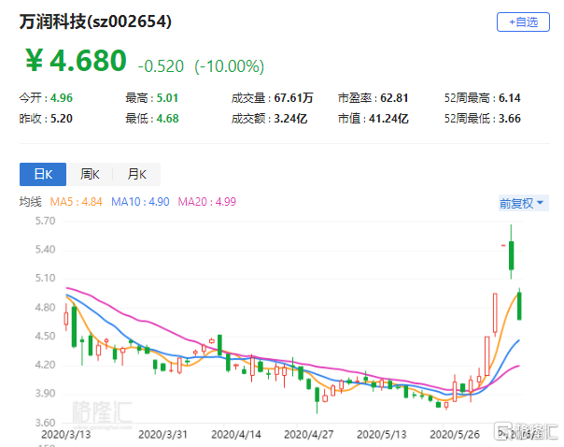This screenshot has height=447, width=564.
Task: Click the 2020/4/27 date axis label
Action: (307, 434)
